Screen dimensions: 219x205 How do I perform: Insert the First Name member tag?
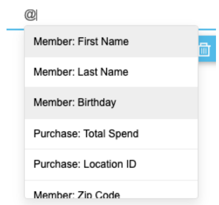point(111,41)
